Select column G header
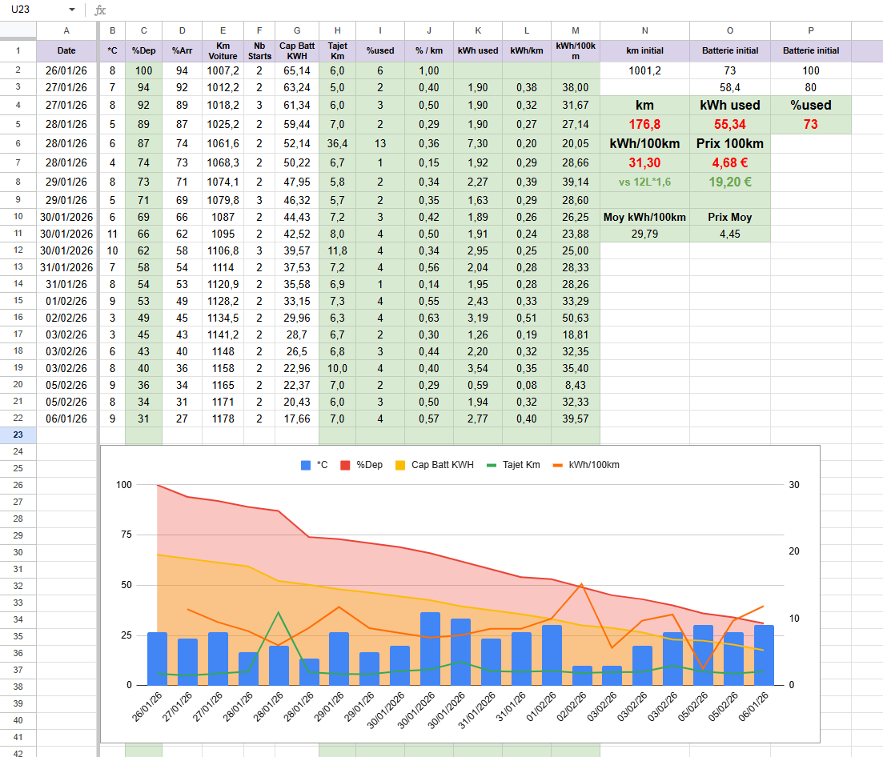Viewport: 883px width, 757px height. click(x=297, y=30)
